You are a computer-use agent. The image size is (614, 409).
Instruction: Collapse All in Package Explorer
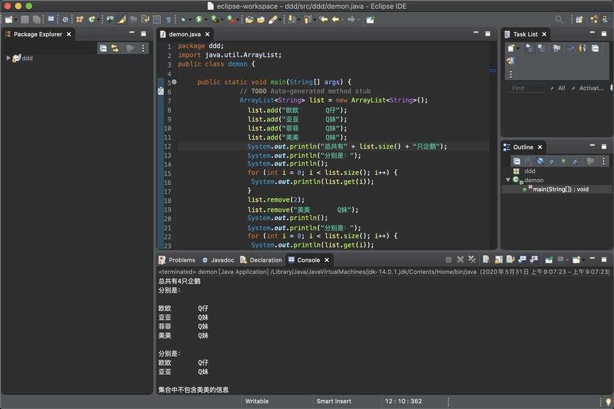coord(103,48)
